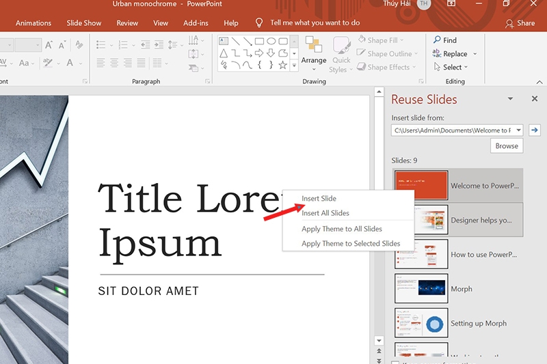The image size is (547, 364).
Task: Increase font size with the larger A icon
Action: click(x=49, y=45)
